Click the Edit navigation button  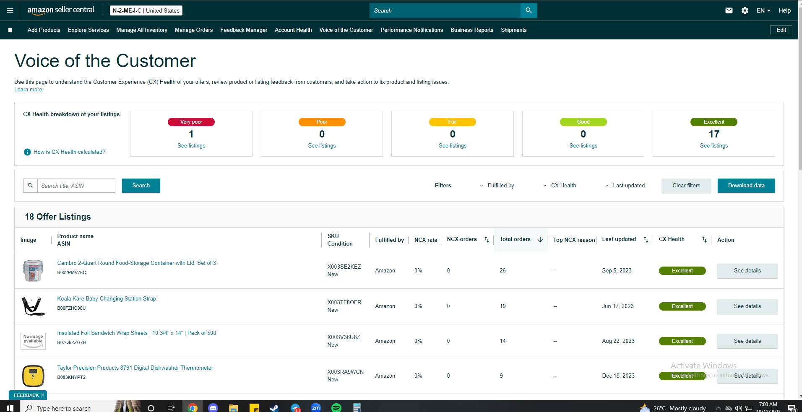tap(781, 30)
